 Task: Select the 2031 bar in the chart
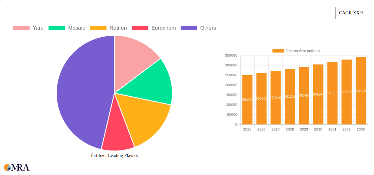pyautogui.click(x=332, y=93)
